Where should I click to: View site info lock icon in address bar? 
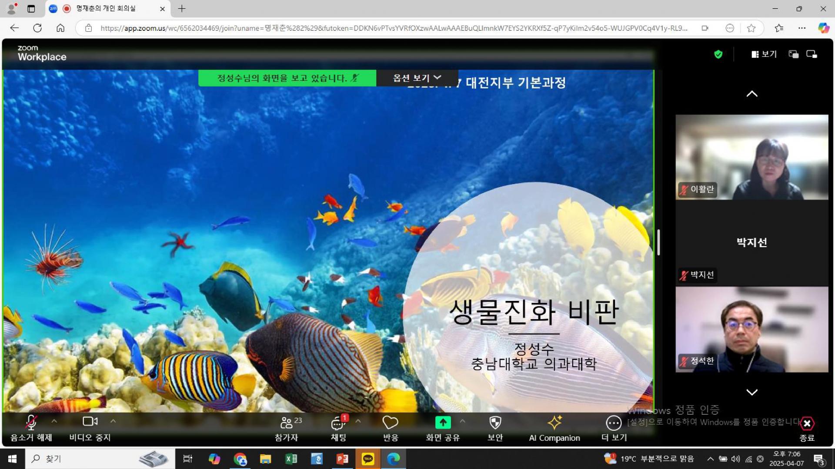tap(88, 28)
